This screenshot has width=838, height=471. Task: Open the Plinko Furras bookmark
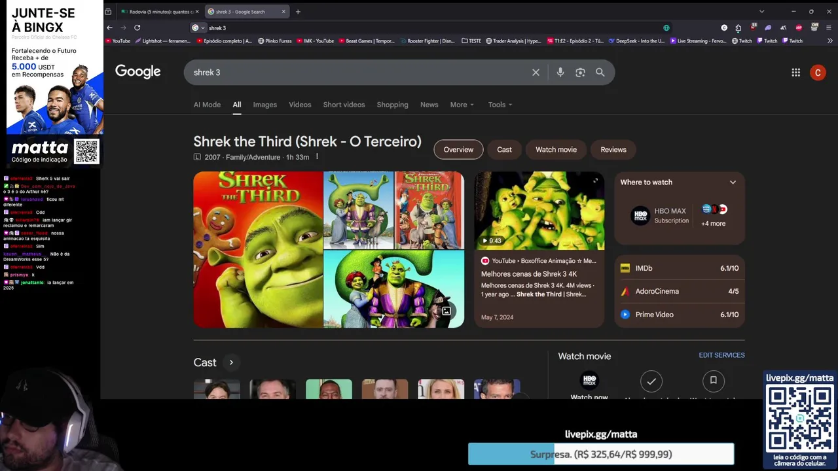[275, 41]
